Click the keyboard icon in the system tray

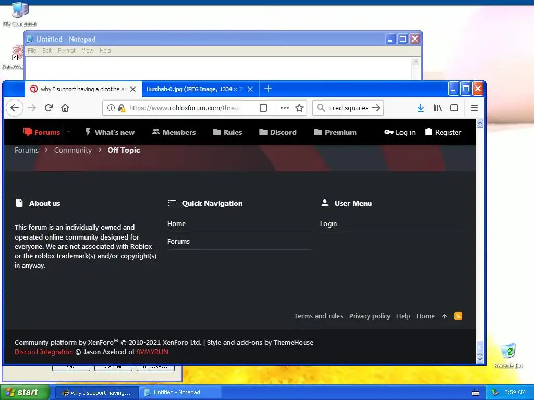[476, 393]
